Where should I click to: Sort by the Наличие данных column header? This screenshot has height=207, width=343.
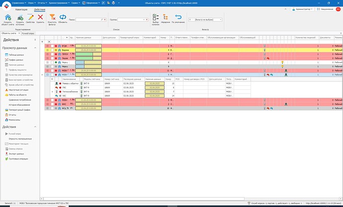point(88,38)
